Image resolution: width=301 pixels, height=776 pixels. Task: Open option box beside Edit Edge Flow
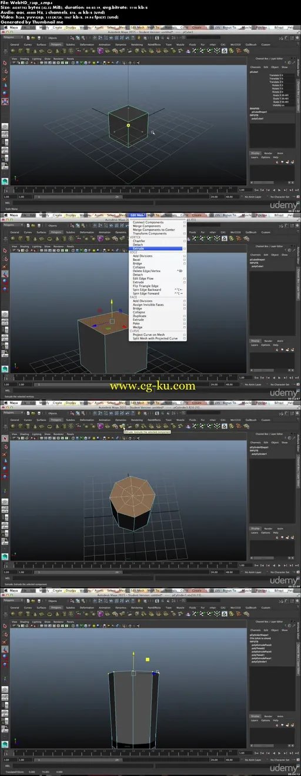click(185, 279)
